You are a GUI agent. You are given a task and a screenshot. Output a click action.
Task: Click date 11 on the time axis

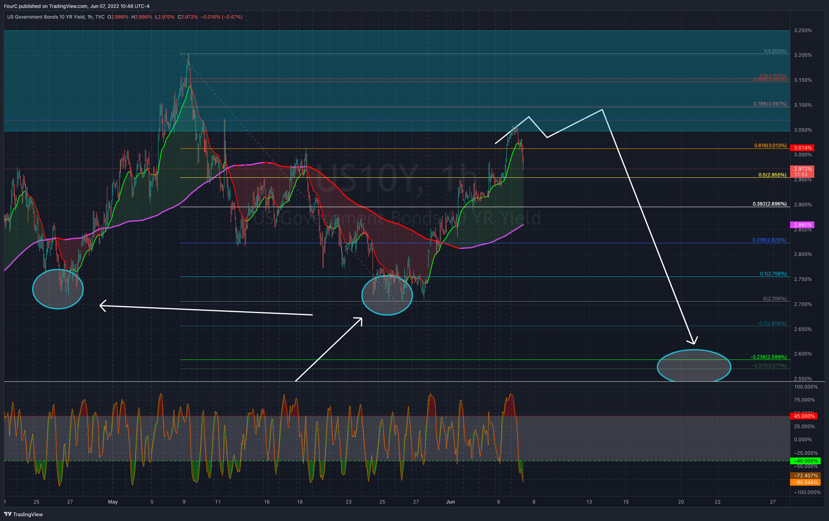pos(218,502)
